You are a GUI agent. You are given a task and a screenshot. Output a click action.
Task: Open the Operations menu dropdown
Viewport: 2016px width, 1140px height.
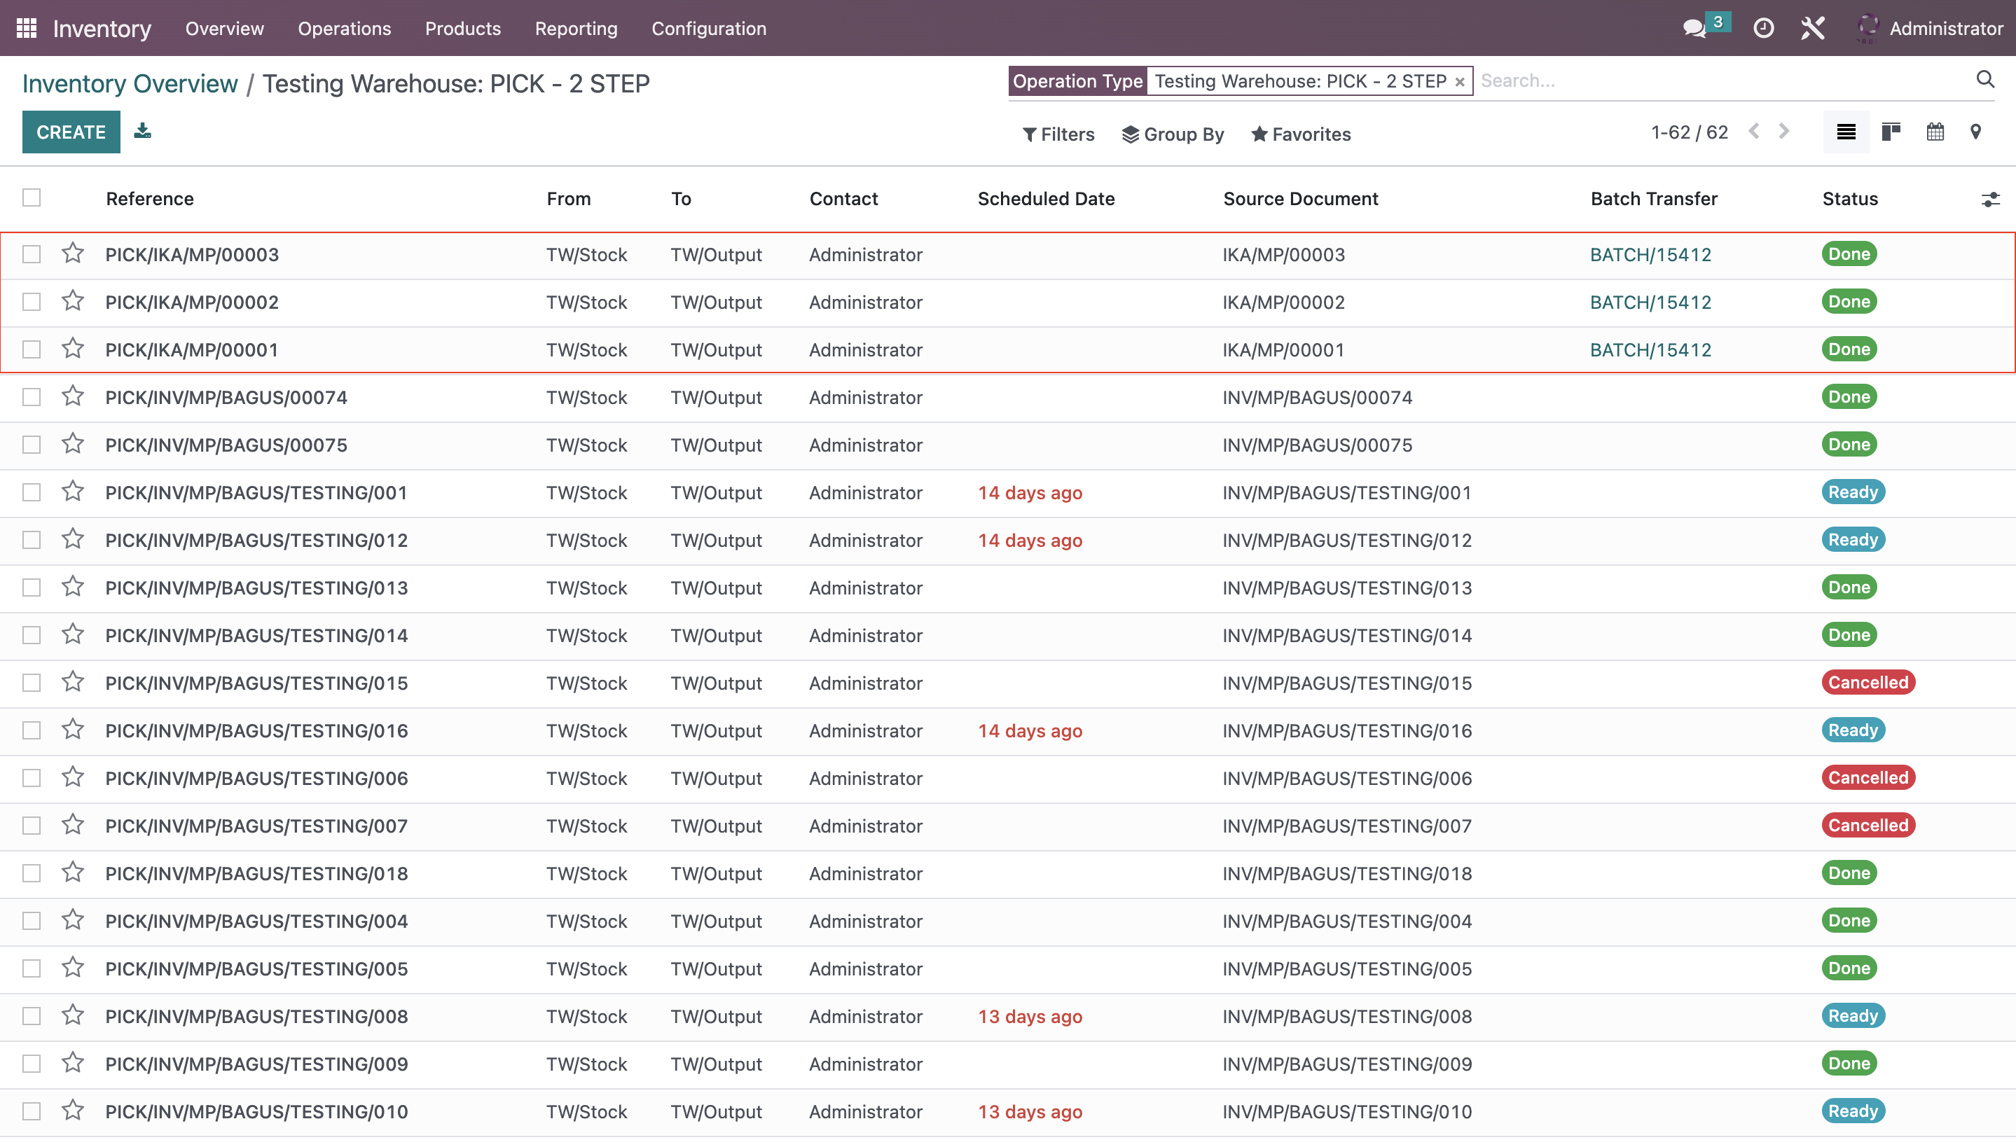click(x=345, y=28)
